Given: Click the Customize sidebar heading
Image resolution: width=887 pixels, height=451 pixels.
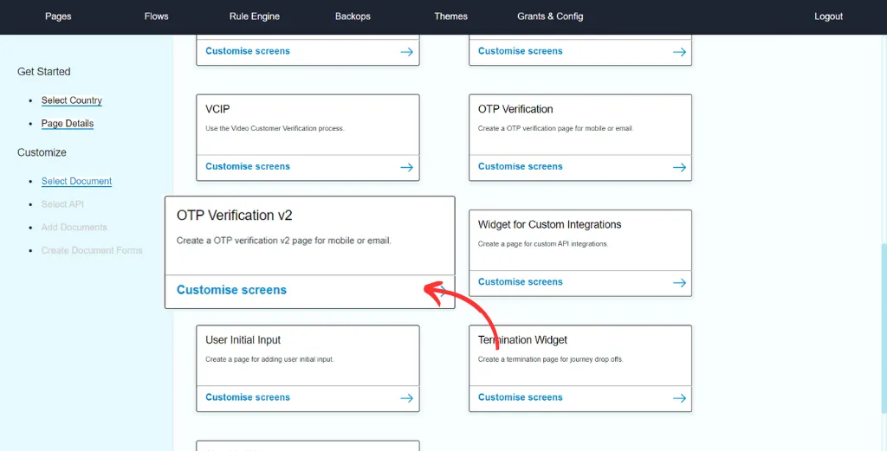Looking at the screenshot, I should click(x=42, y=152).
